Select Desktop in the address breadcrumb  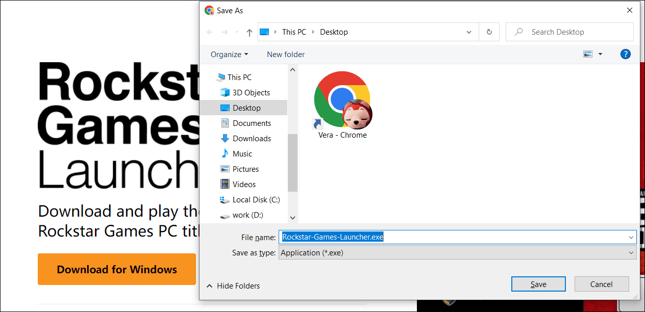point(334,32)
